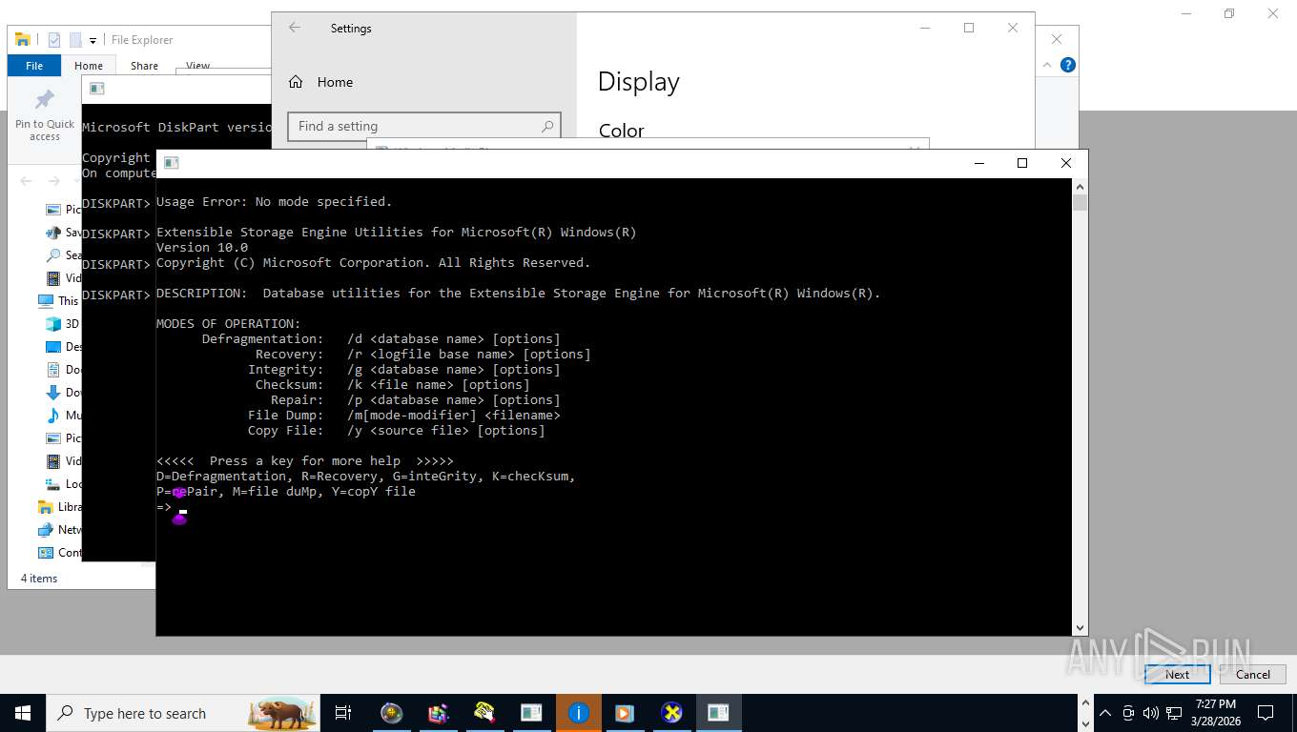The height and width of the screenshot is (732, 1297).
Task: Click the forward arrow in File Explorer
Action: click(x=54, y=180)
